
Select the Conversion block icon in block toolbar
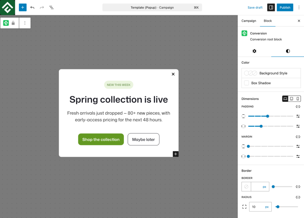(x=6, y=23)
